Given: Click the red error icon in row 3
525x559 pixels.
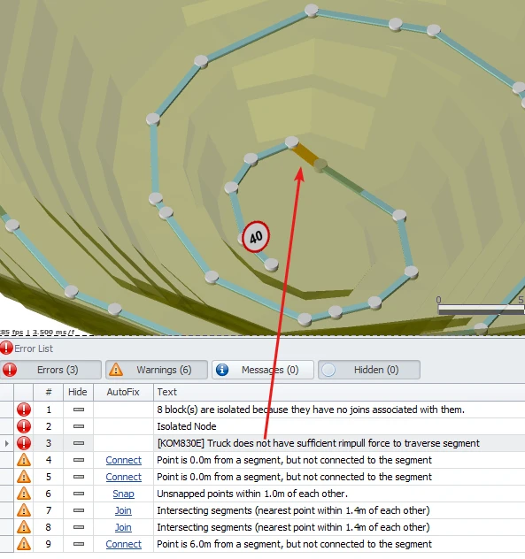Looking at the screenshot, I should pos(24,443).
